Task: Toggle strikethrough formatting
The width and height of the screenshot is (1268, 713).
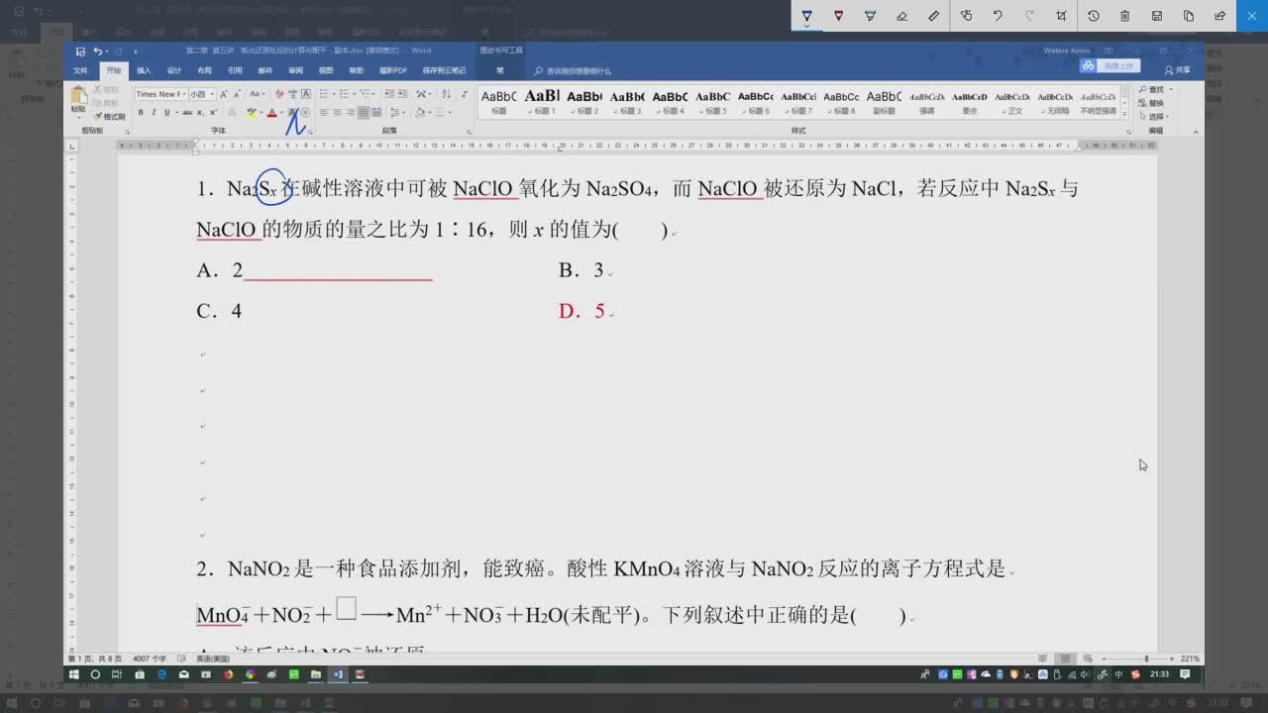Action: (186, 113)
